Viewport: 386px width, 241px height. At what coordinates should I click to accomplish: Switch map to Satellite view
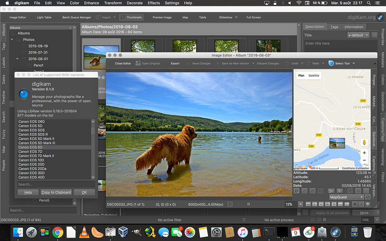[x=314, y=76]
